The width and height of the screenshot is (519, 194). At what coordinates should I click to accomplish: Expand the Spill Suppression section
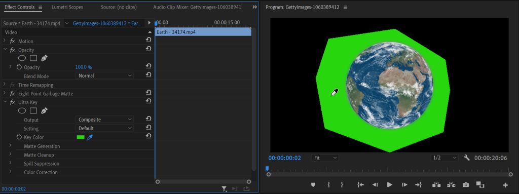[11, 163]
